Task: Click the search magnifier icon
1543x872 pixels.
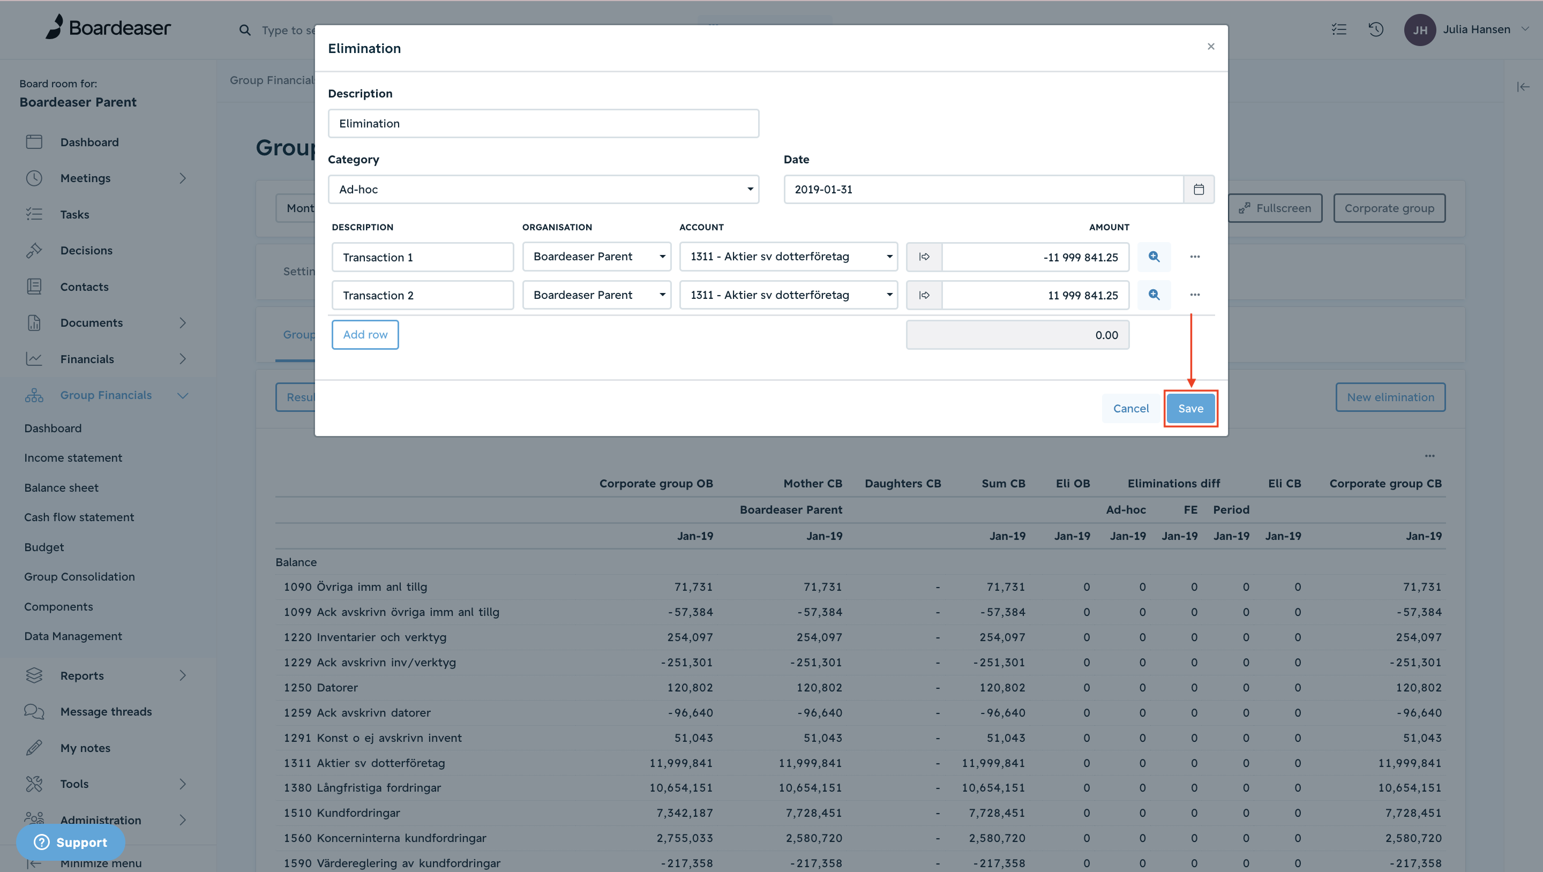Action: point(244,30)
